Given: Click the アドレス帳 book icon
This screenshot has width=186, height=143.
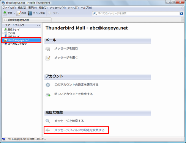Looking at the screenshot, I should click(x=30, y=13).
